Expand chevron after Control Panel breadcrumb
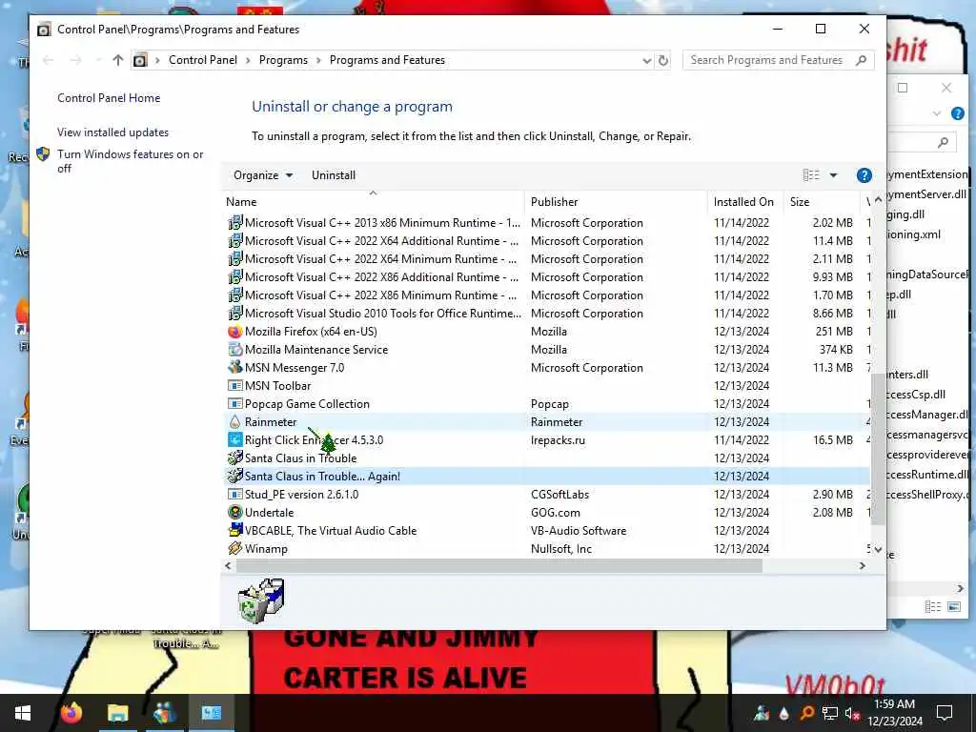The width and height of the screenshot is (976, 732). coord(249,60)
